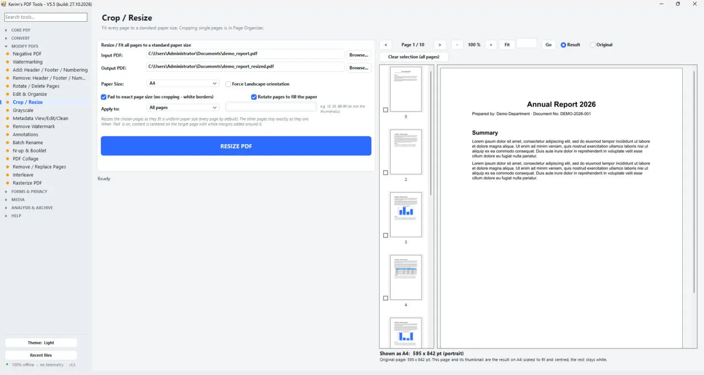Click the RESIZE PDF button
This screenshot has width=704, height=375.
236,146
